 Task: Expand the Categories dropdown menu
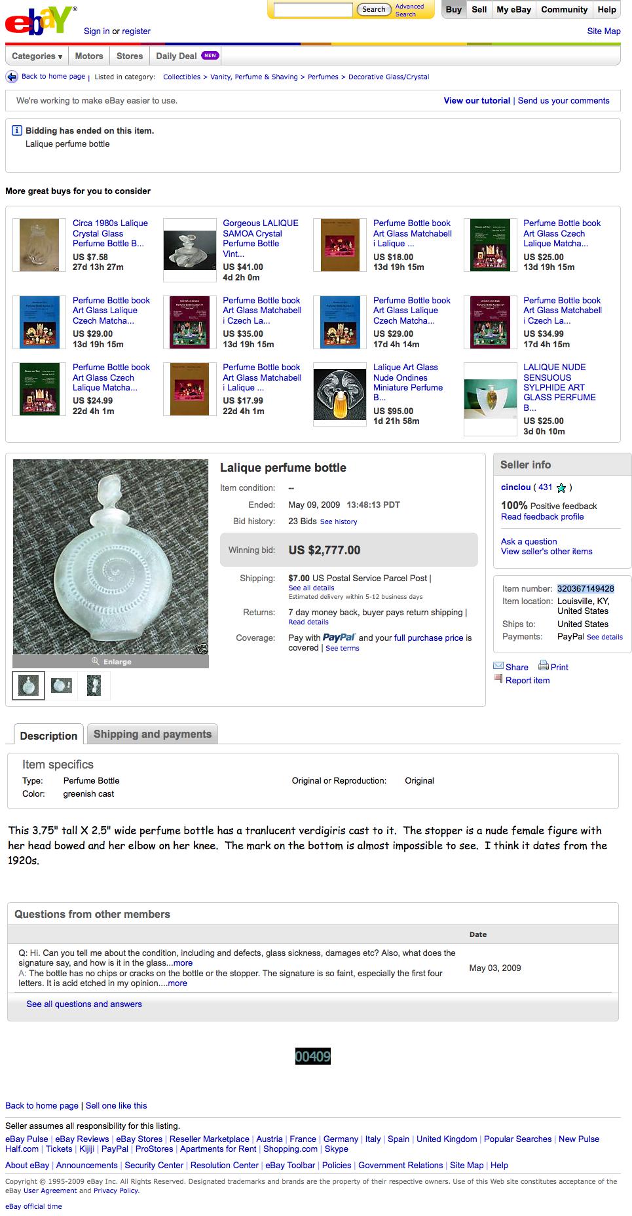point(37,56)
